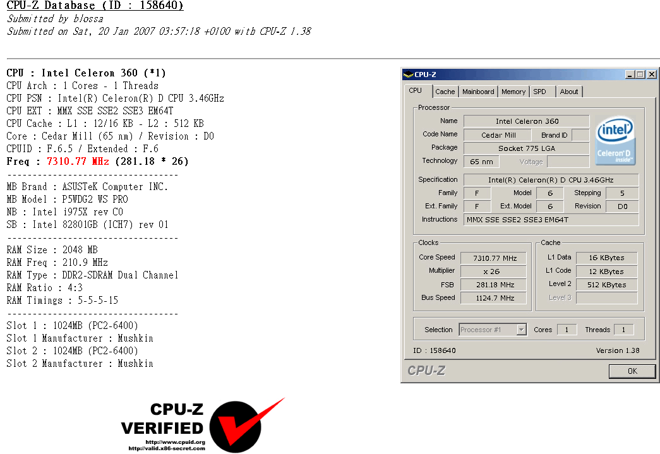Minimize the CPU-Z window
This screenshot has height=454, width=660.
point(630,75)
